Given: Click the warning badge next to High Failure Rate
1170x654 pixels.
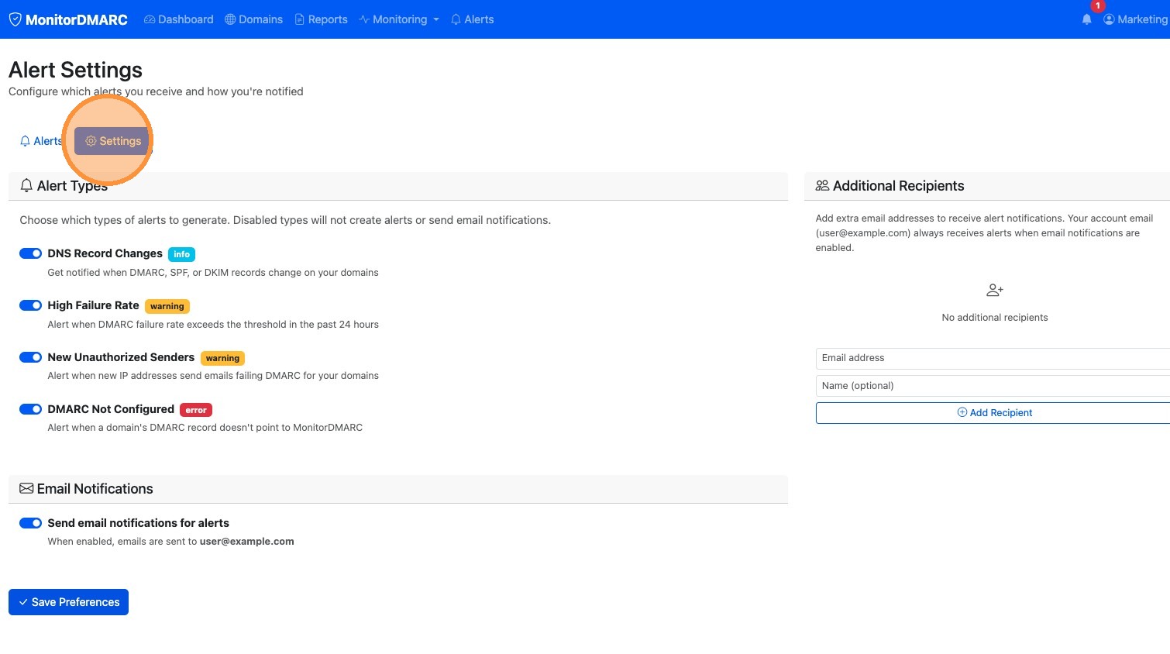Looking at the screenshot, I should 167,306.
